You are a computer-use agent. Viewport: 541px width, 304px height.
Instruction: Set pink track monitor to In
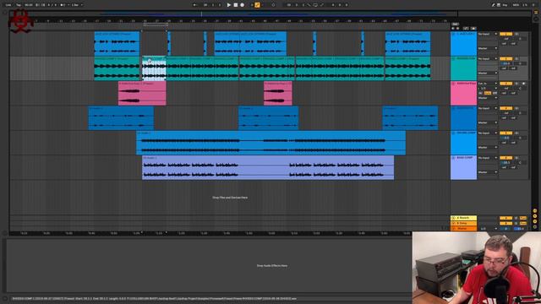point(481,93)
